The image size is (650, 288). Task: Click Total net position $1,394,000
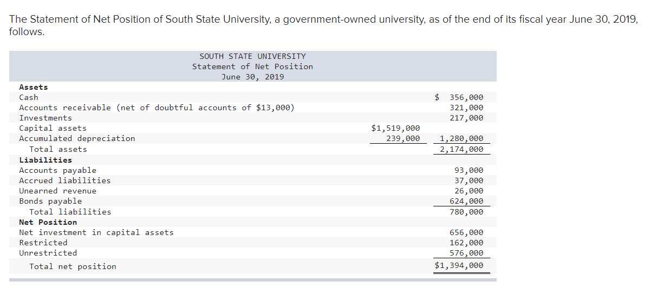459,265
